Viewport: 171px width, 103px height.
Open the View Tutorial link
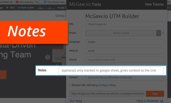tap(154, 4)
